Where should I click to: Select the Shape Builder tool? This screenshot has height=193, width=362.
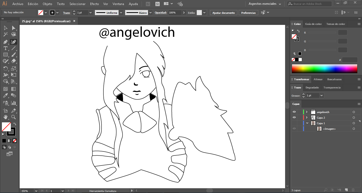coord(6,82)
